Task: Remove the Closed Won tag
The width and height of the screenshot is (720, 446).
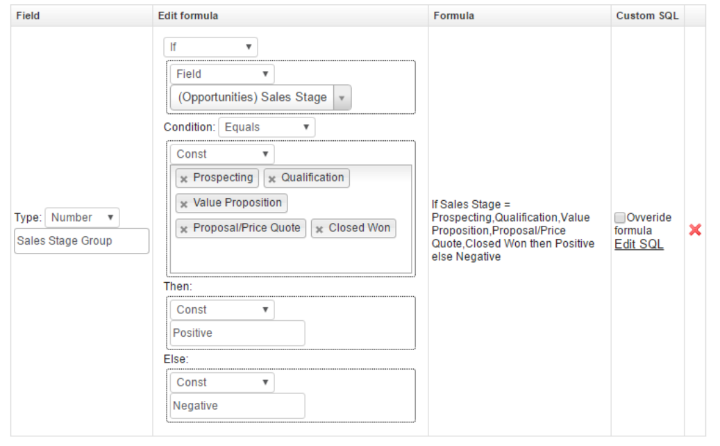Action: (x=319, y=229)
